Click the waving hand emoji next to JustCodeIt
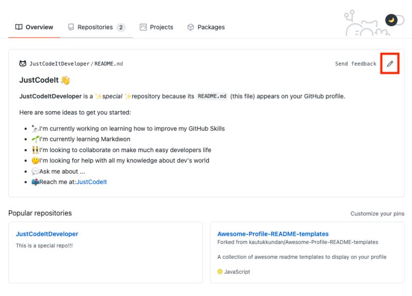Screen dimensions: 412x296 coord(66,81)
